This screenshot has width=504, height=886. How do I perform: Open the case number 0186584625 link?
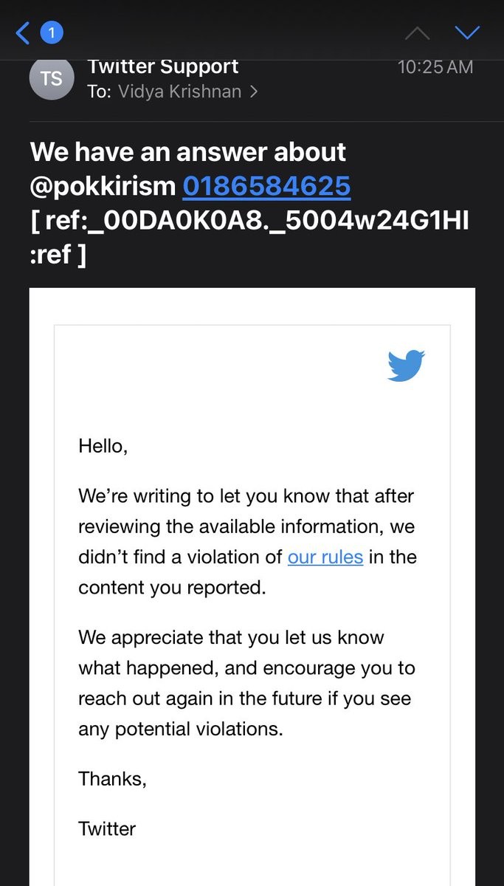click(266, 186)
